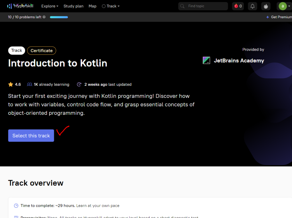Open the Study plan page
The image size is (292, 218).
click(x=73, y=6)
